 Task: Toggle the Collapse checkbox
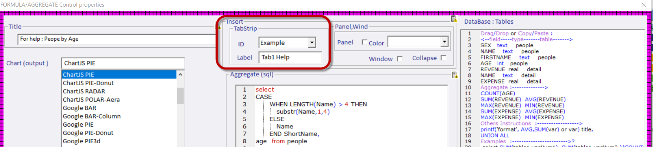click(x=443, y=58)
